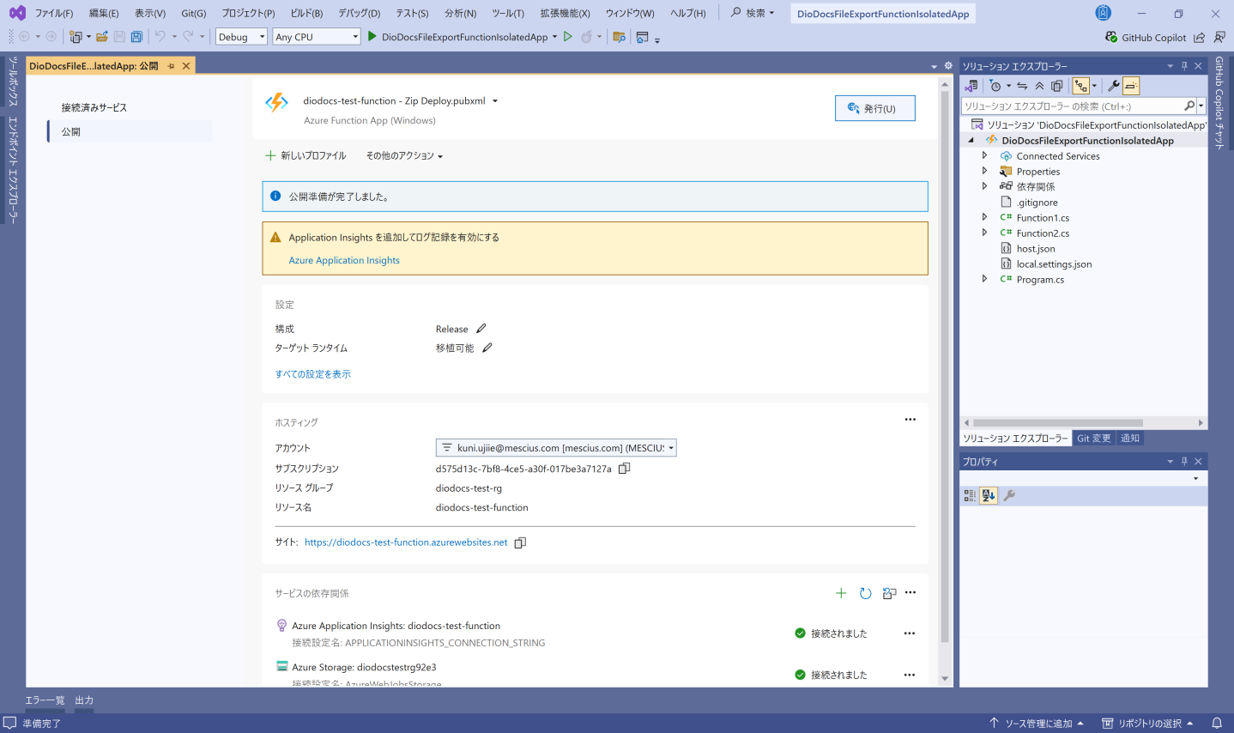The height and width of the screenshot is (733, 1234).
Task: Open the デバッグ(D) menu
Action: coord(359,14)
